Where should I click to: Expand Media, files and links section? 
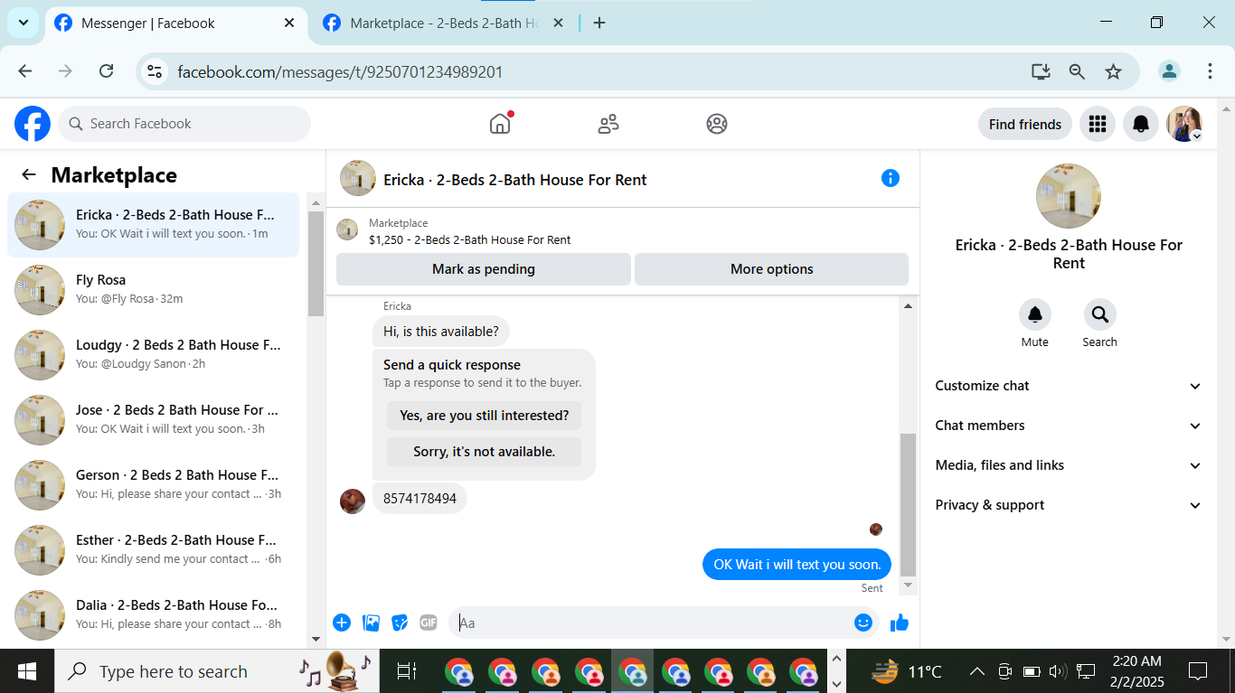[x=1069, y=465]
